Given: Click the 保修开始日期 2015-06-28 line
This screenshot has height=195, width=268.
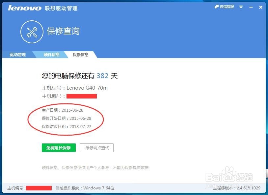Looking at the screenshot, I should [67, 118].
